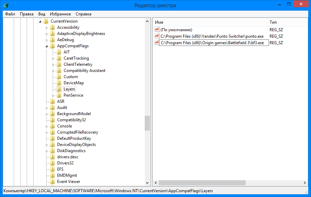
Task: Select the CaretTracking key label
Action: [76, 58]
